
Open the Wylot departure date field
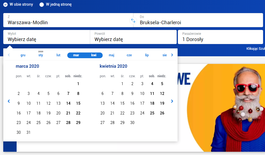[x=47, y=37]
